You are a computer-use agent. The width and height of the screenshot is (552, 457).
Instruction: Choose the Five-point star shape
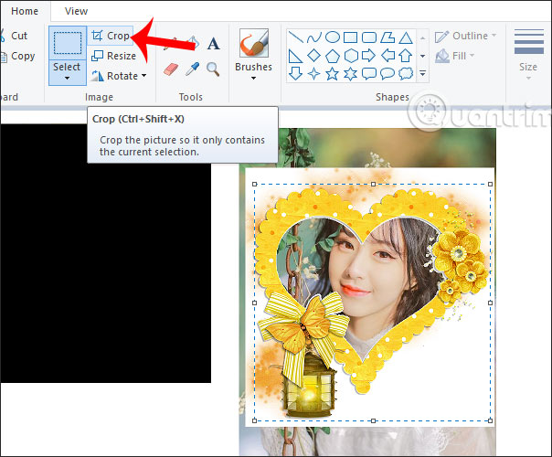(x=333, y=74)
